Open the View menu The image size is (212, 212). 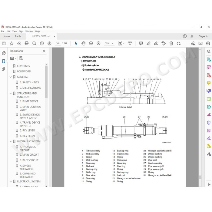point(15,31)
